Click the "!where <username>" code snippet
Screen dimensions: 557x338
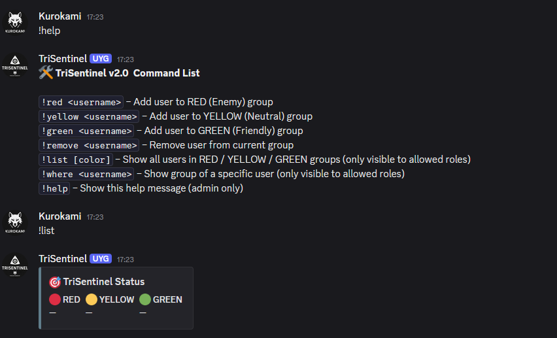86,174
